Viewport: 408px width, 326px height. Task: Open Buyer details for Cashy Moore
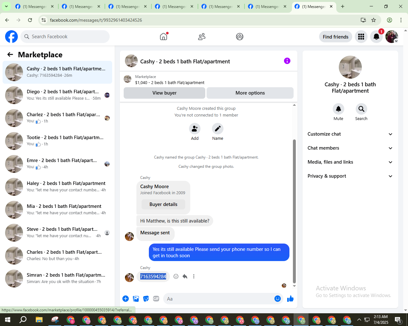coord(164,204)
